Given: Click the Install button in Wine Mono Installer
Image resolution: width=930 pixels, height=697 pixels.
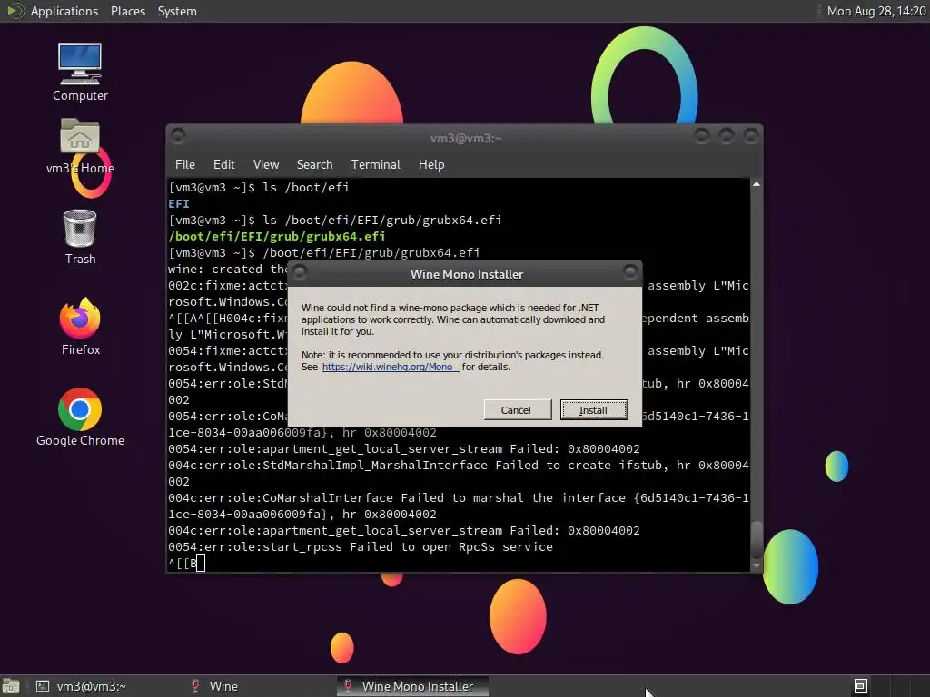Looking at the screenshot, I should tap(594, 409).
